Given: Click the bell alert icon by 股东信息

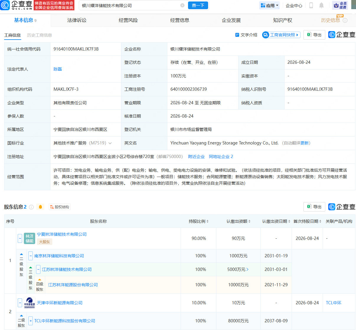Looking at the screenshot, I should pyautogui.click(x=40, y=207).
